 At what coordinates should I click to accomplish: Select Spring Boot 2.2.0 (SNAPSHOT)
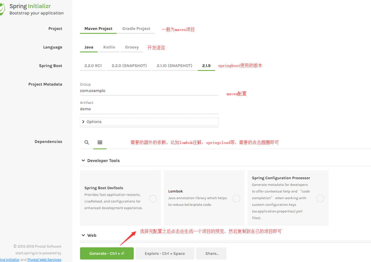(129, 66)
